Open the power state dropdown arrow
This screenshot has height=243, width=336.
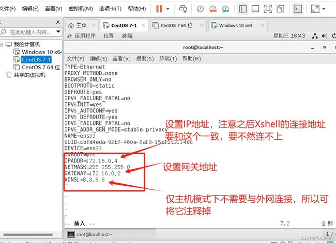click(x=169, y=9)
